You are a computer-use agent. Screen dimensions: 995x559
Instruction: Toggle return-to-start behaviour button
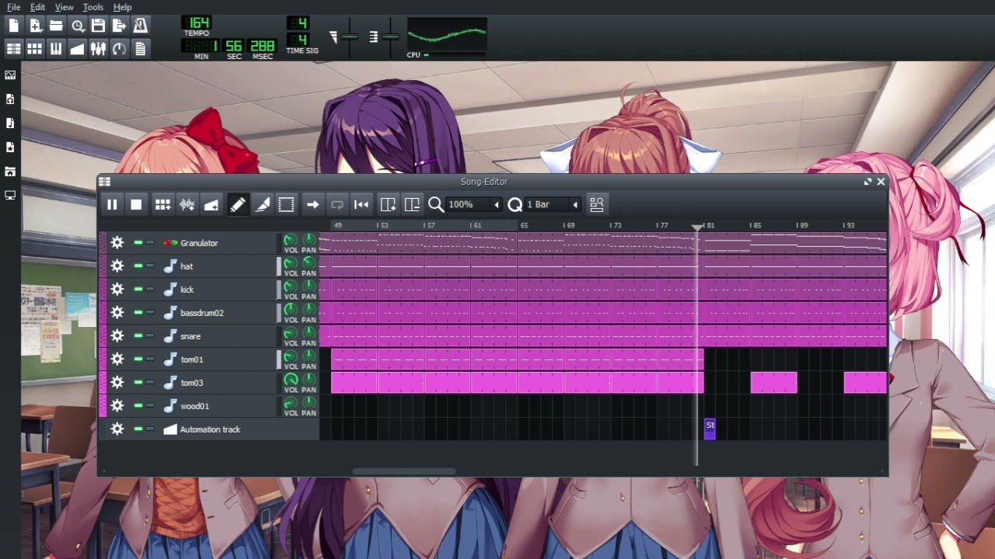pyautogui.click(x=361, y=205)
